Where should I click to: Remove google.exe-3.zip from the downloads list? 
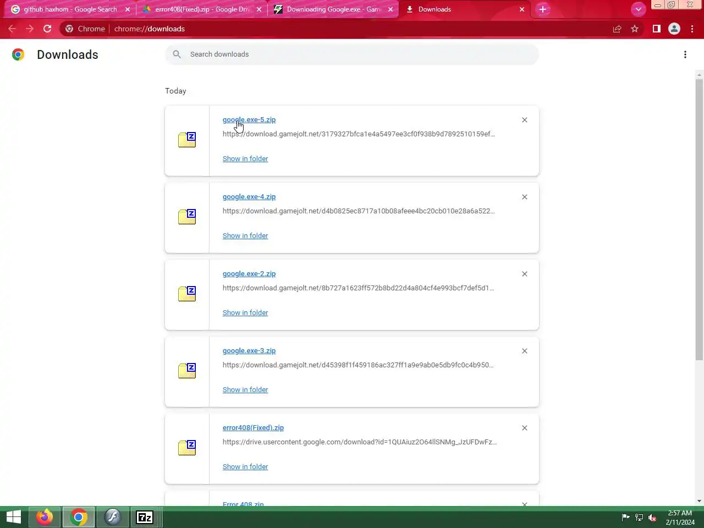[525, 351]
